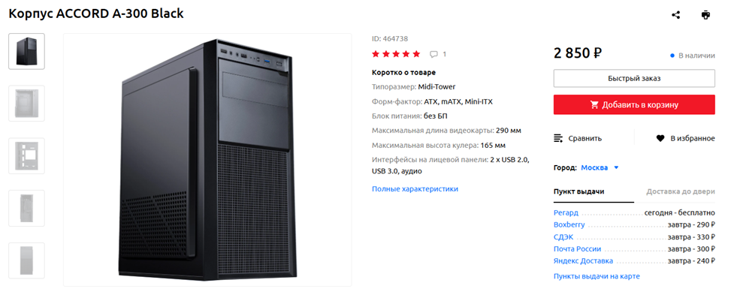Screen dimensions: 731x301
Task: Click the compare list icon
Action: pos(558,138)
